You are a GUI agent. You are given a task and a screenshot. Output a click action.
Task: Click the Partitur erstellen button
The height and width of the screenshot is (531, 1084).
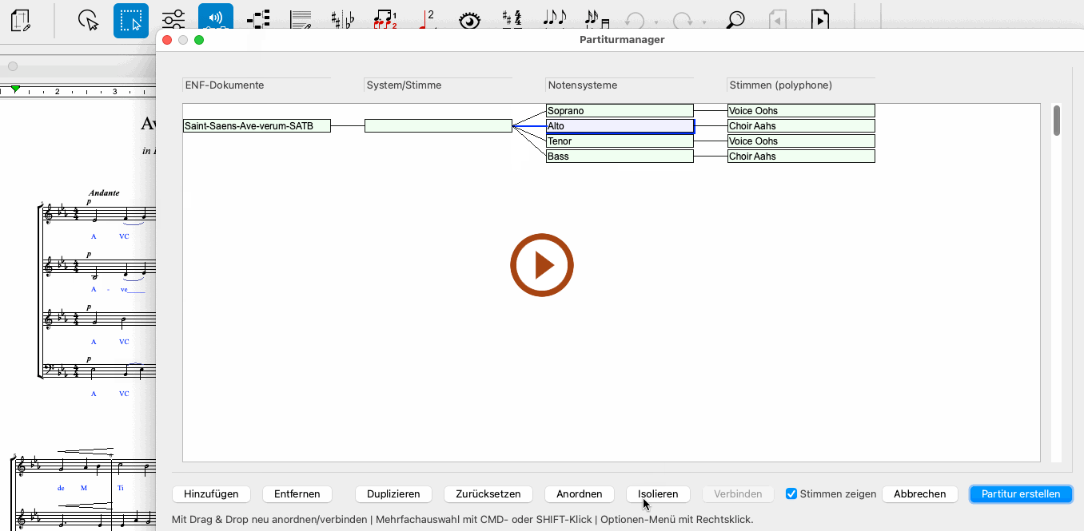1020,494
